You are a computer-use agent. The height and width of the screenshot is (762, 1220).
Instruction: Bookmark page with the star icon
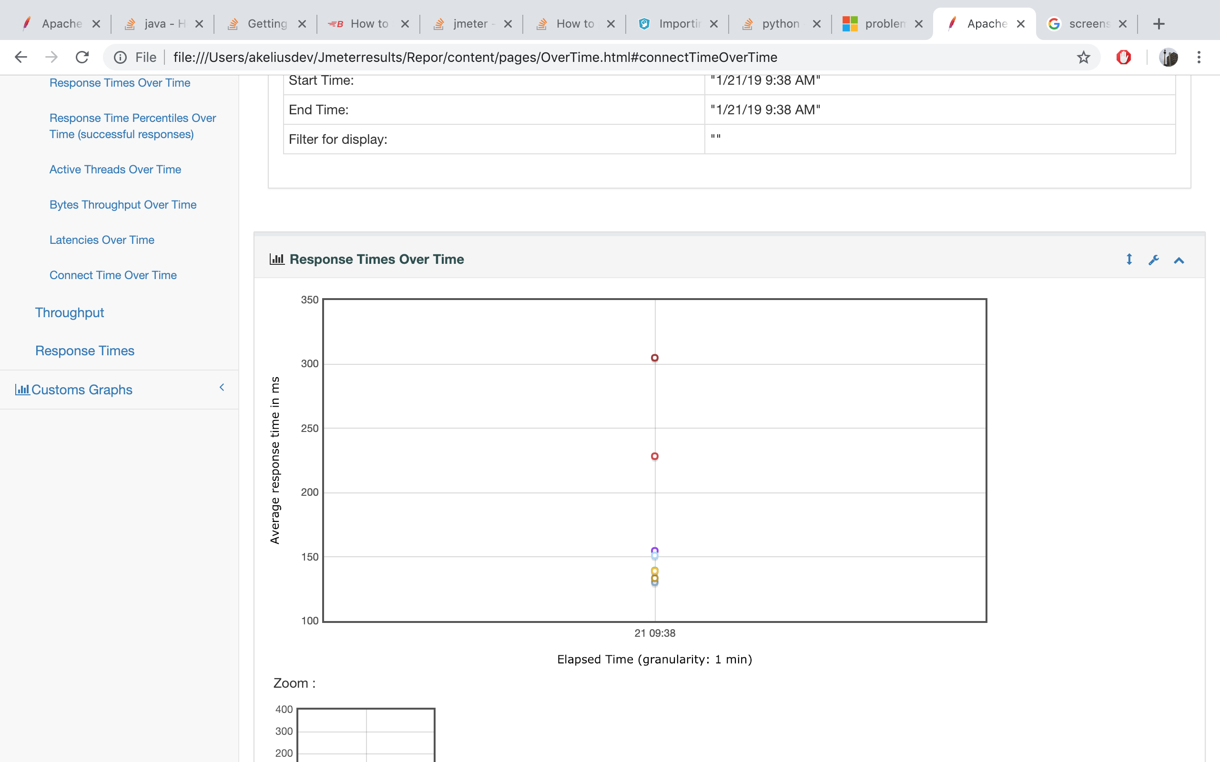[1083, 58]
